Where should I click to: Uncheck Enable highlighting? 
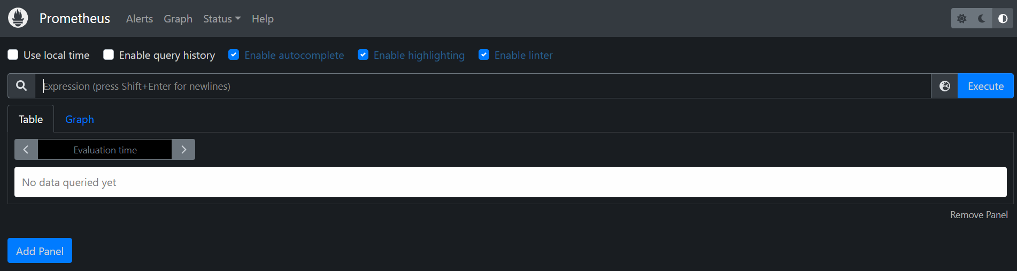tap(363, 55)
